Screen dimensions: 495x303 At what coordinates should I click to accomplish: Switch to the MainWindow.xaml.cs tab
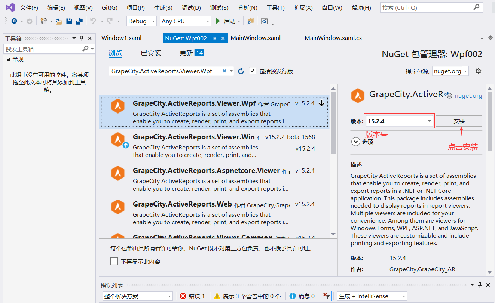click(333, 38)
